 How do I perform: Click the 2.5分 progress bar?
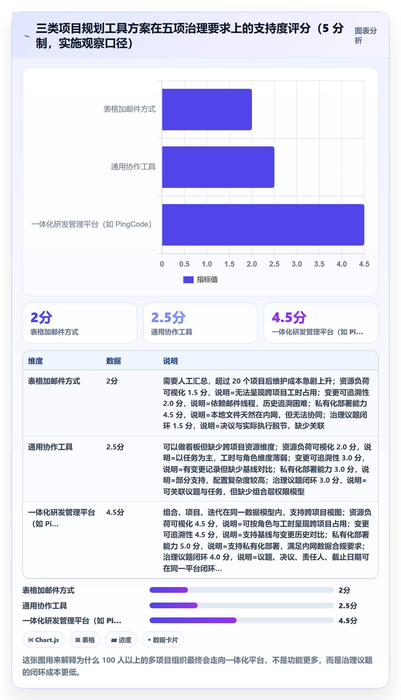point(241,605)
